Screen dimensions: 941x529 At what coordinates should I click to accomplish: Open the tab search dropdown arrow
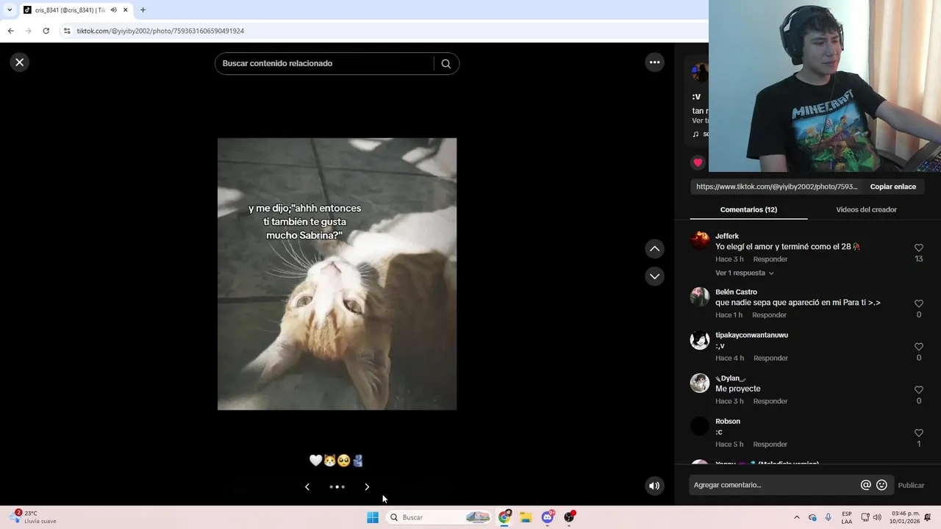pos(10,10)
